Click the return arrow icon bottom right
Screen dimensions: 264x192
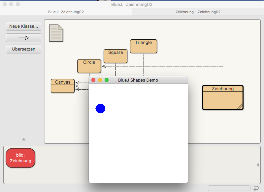pyautogui.click(x=256, y=188)
